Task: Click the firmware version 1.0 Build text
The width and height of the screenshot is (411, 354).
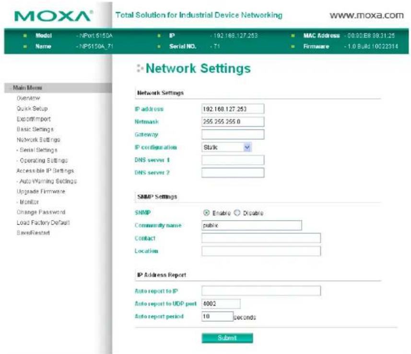Action: pos(373,47)
